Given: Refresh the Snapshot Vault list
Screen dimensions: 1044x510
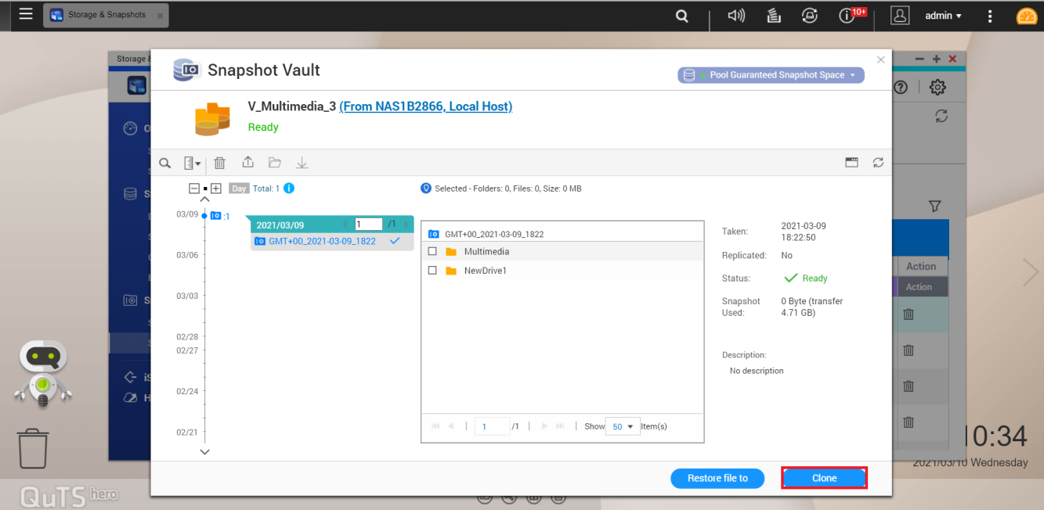Looking at the screenshot, I should coord(878,163).
